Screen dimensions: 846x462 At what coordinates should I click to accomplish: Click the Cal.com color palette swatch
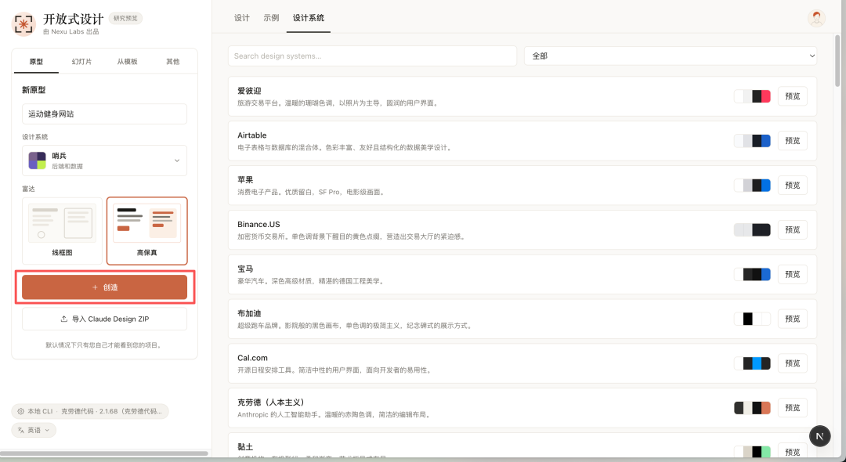[x=752, y=363]
